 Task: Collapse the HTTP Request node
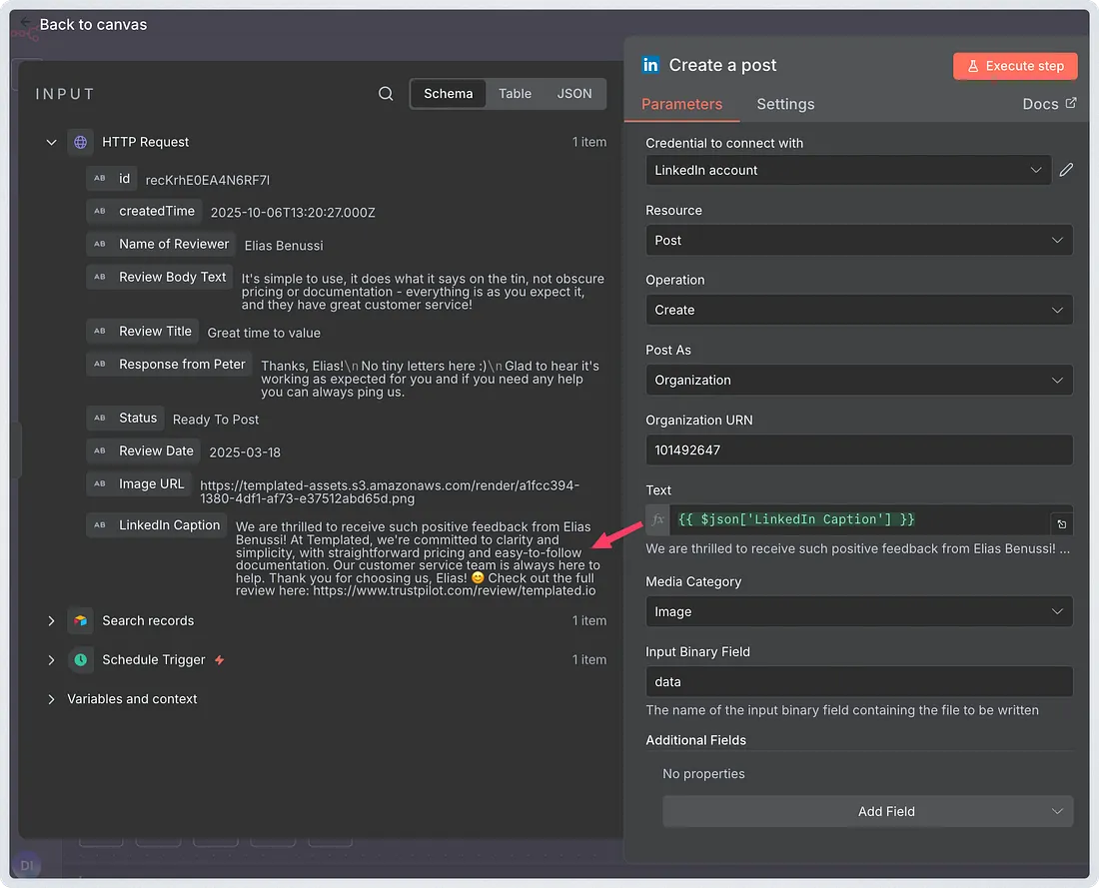coord(51,142)
